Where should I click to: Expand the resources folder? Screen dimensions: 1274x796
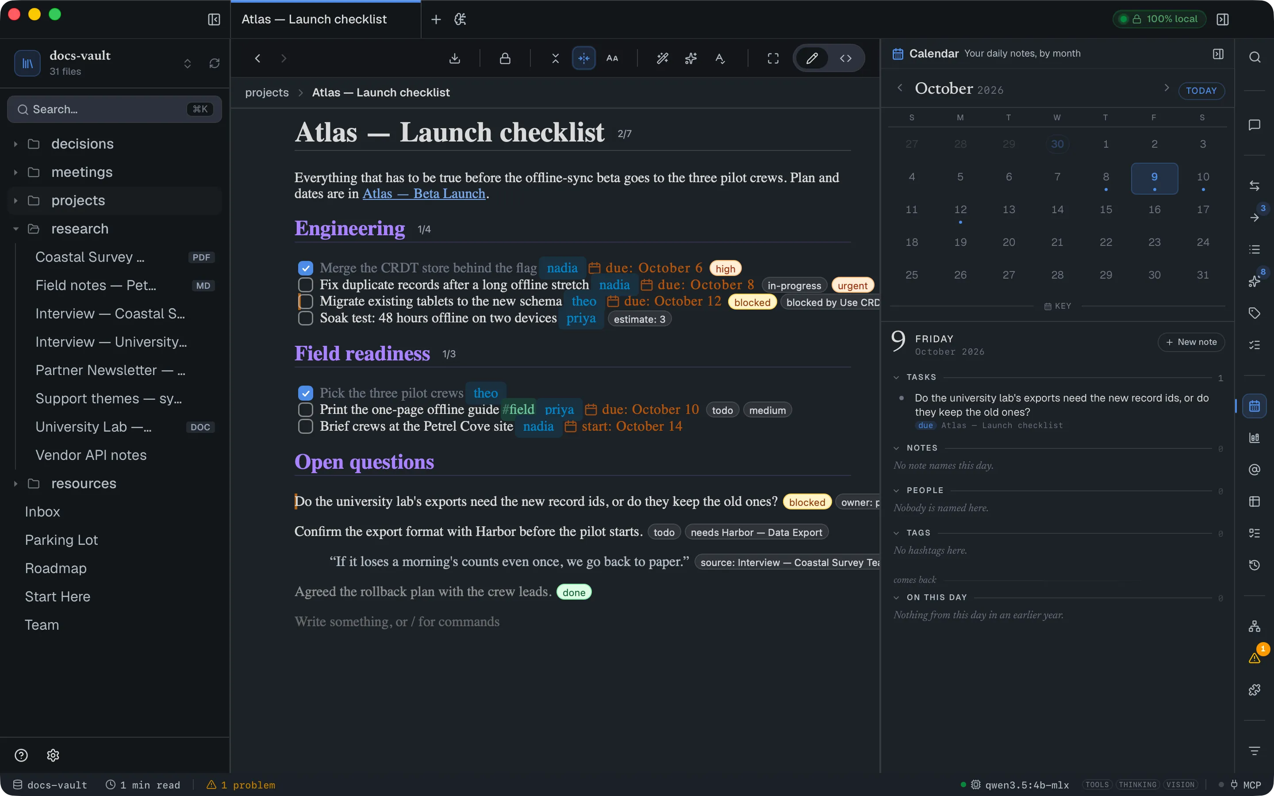16,483
